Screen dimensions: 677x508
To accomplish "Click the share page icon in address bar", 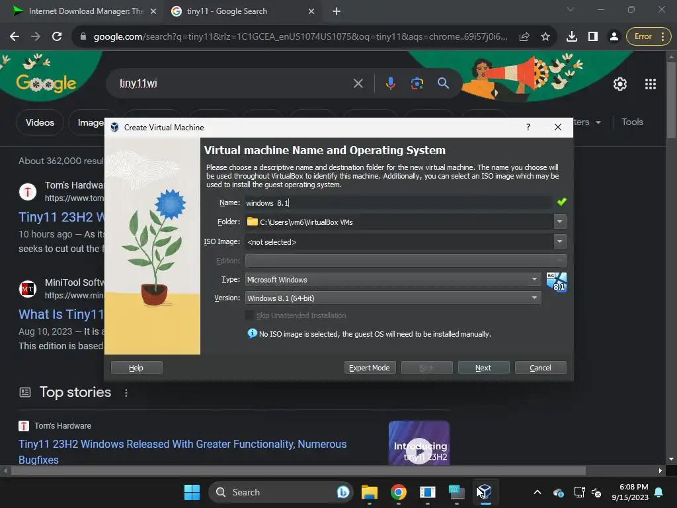I will [524, 37].
